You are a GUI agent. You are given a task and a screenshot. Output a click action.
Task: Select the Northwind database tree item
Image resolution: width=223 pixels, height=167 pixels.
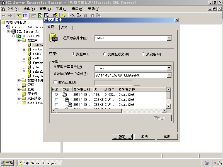click(38, 63)
